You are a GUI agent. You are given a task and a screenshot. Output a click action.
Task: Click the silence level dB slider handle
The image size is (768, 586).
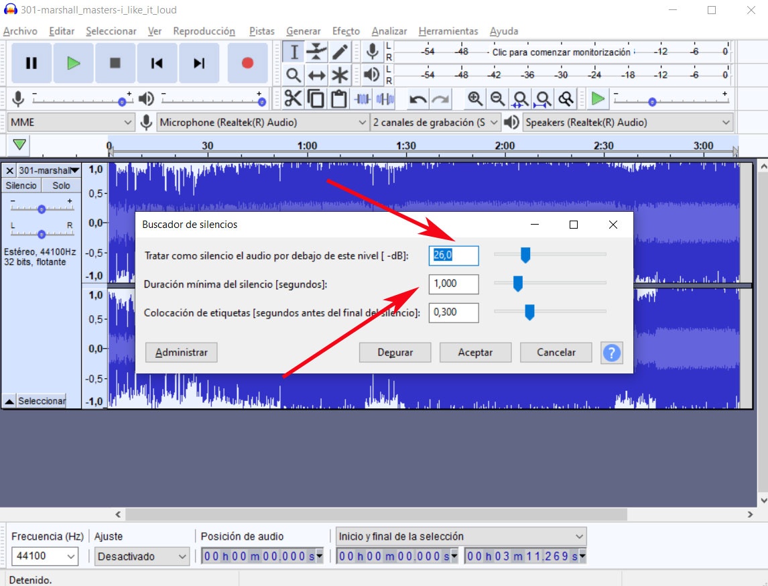coord(525,255)
